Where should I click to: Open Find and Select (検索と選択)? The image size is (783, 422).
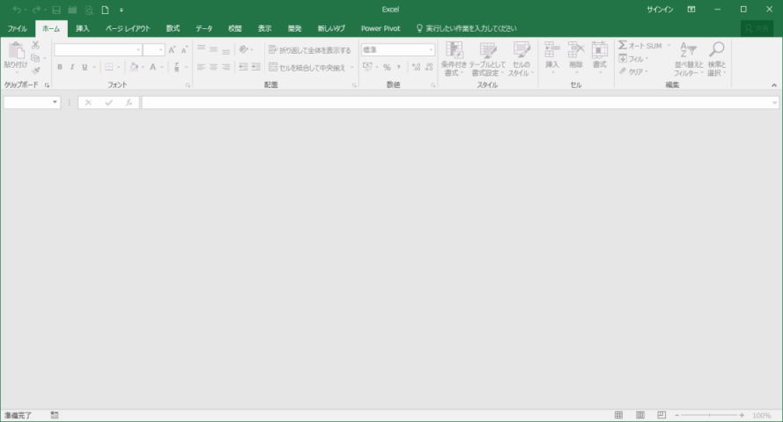[x=717, y=59]
